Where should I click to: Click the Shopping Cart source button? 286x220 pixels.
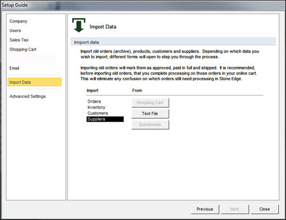[x=150, y=103]
